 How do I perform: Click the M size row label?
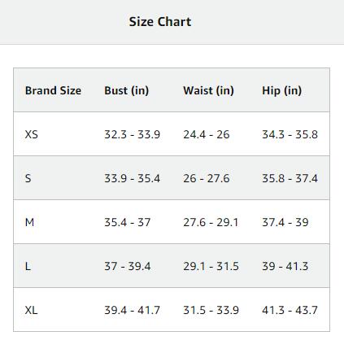pyautogui.click(x=29, y=222)
